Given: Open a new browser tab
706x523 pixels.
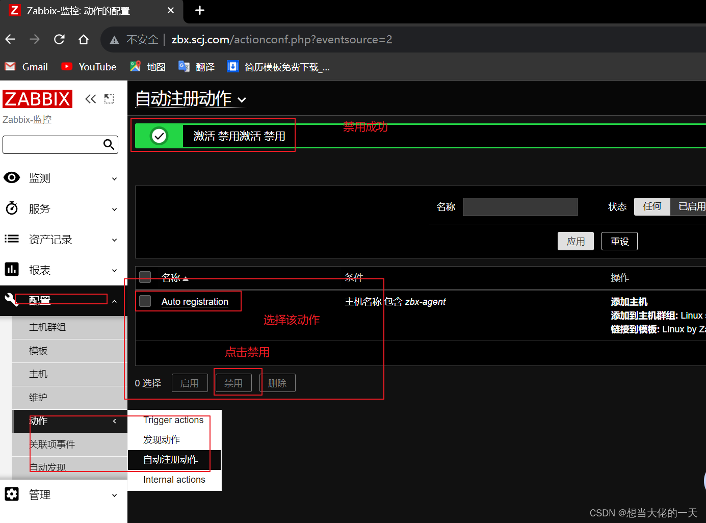Looking at the screenshot, I should coord(200,10).
